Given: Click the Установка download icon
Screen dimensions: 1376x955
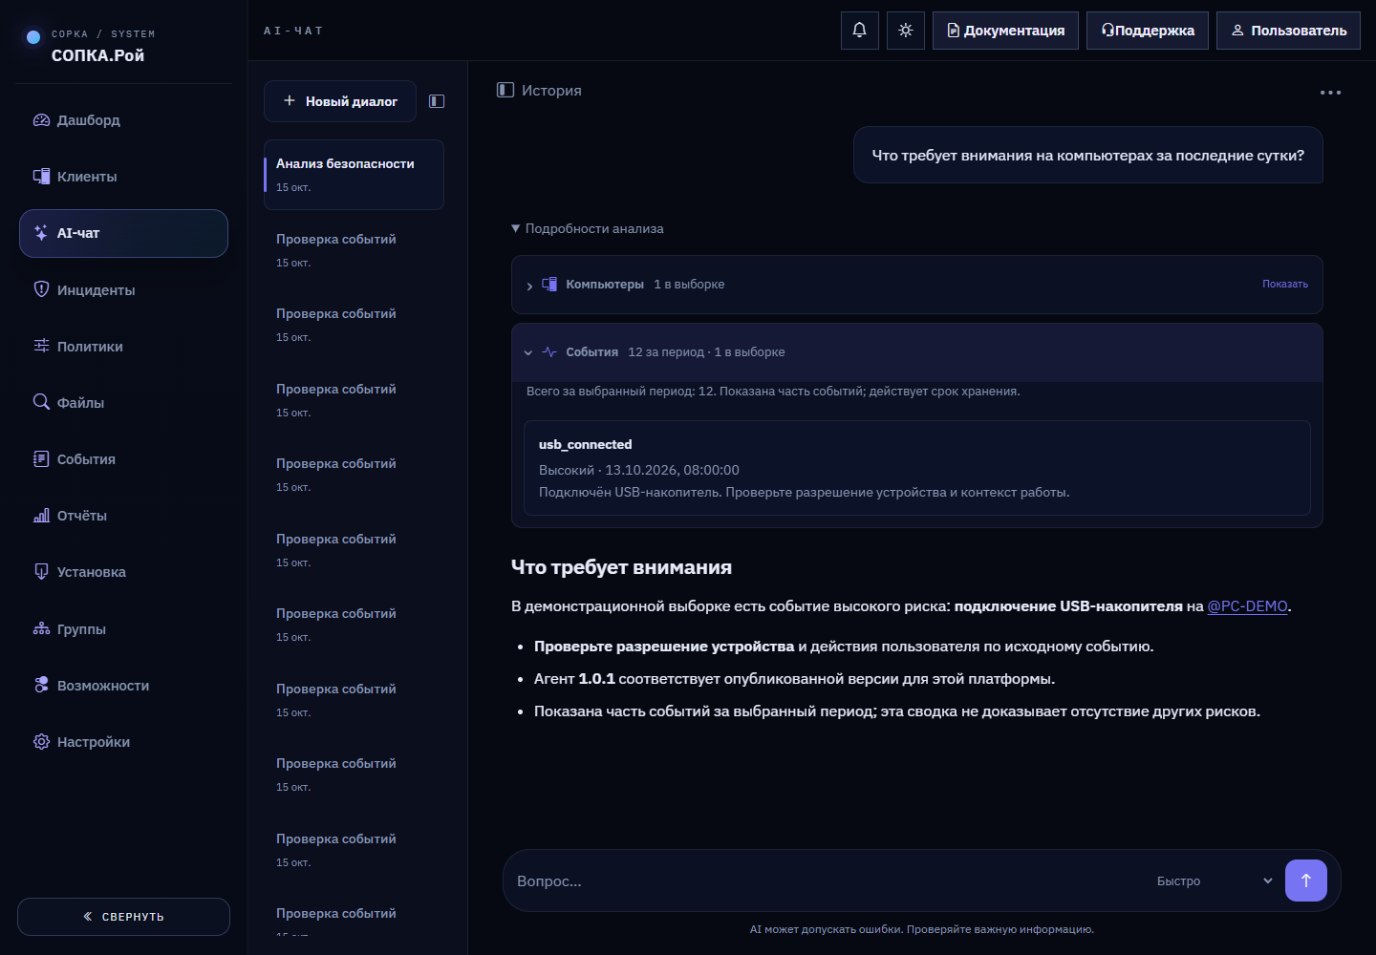Looking at the screenshot, I should click(41, 572).
